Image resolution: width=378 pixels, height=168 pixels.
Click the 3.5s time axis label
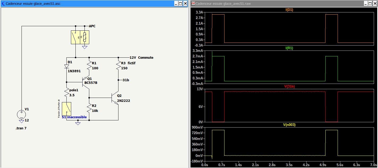tap(289, 165)
